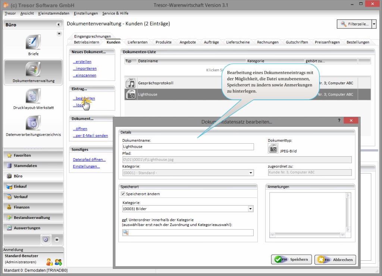Click the MP3 icon of Gesprächsprotokoll
Image resolution: width=382 pixels, height=276 pixels.
click(x=131, y=83)
